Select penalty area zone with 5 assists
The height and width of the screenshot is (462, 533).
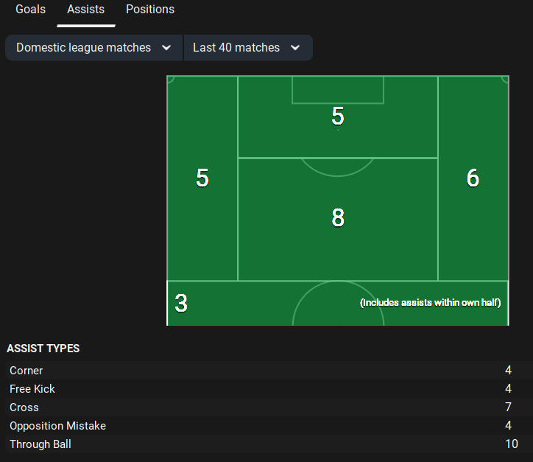(x=338, y=116)
